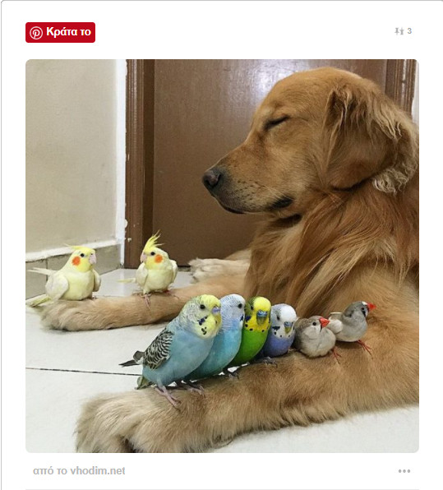Viewport: 443px width, 490px height.
Task: Click the Pinterest logo inside the red button
Action: click(36, 33)
